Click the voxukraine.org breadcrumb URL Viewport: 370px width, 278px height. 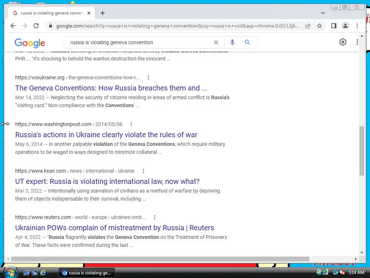(x=77, y=77)
